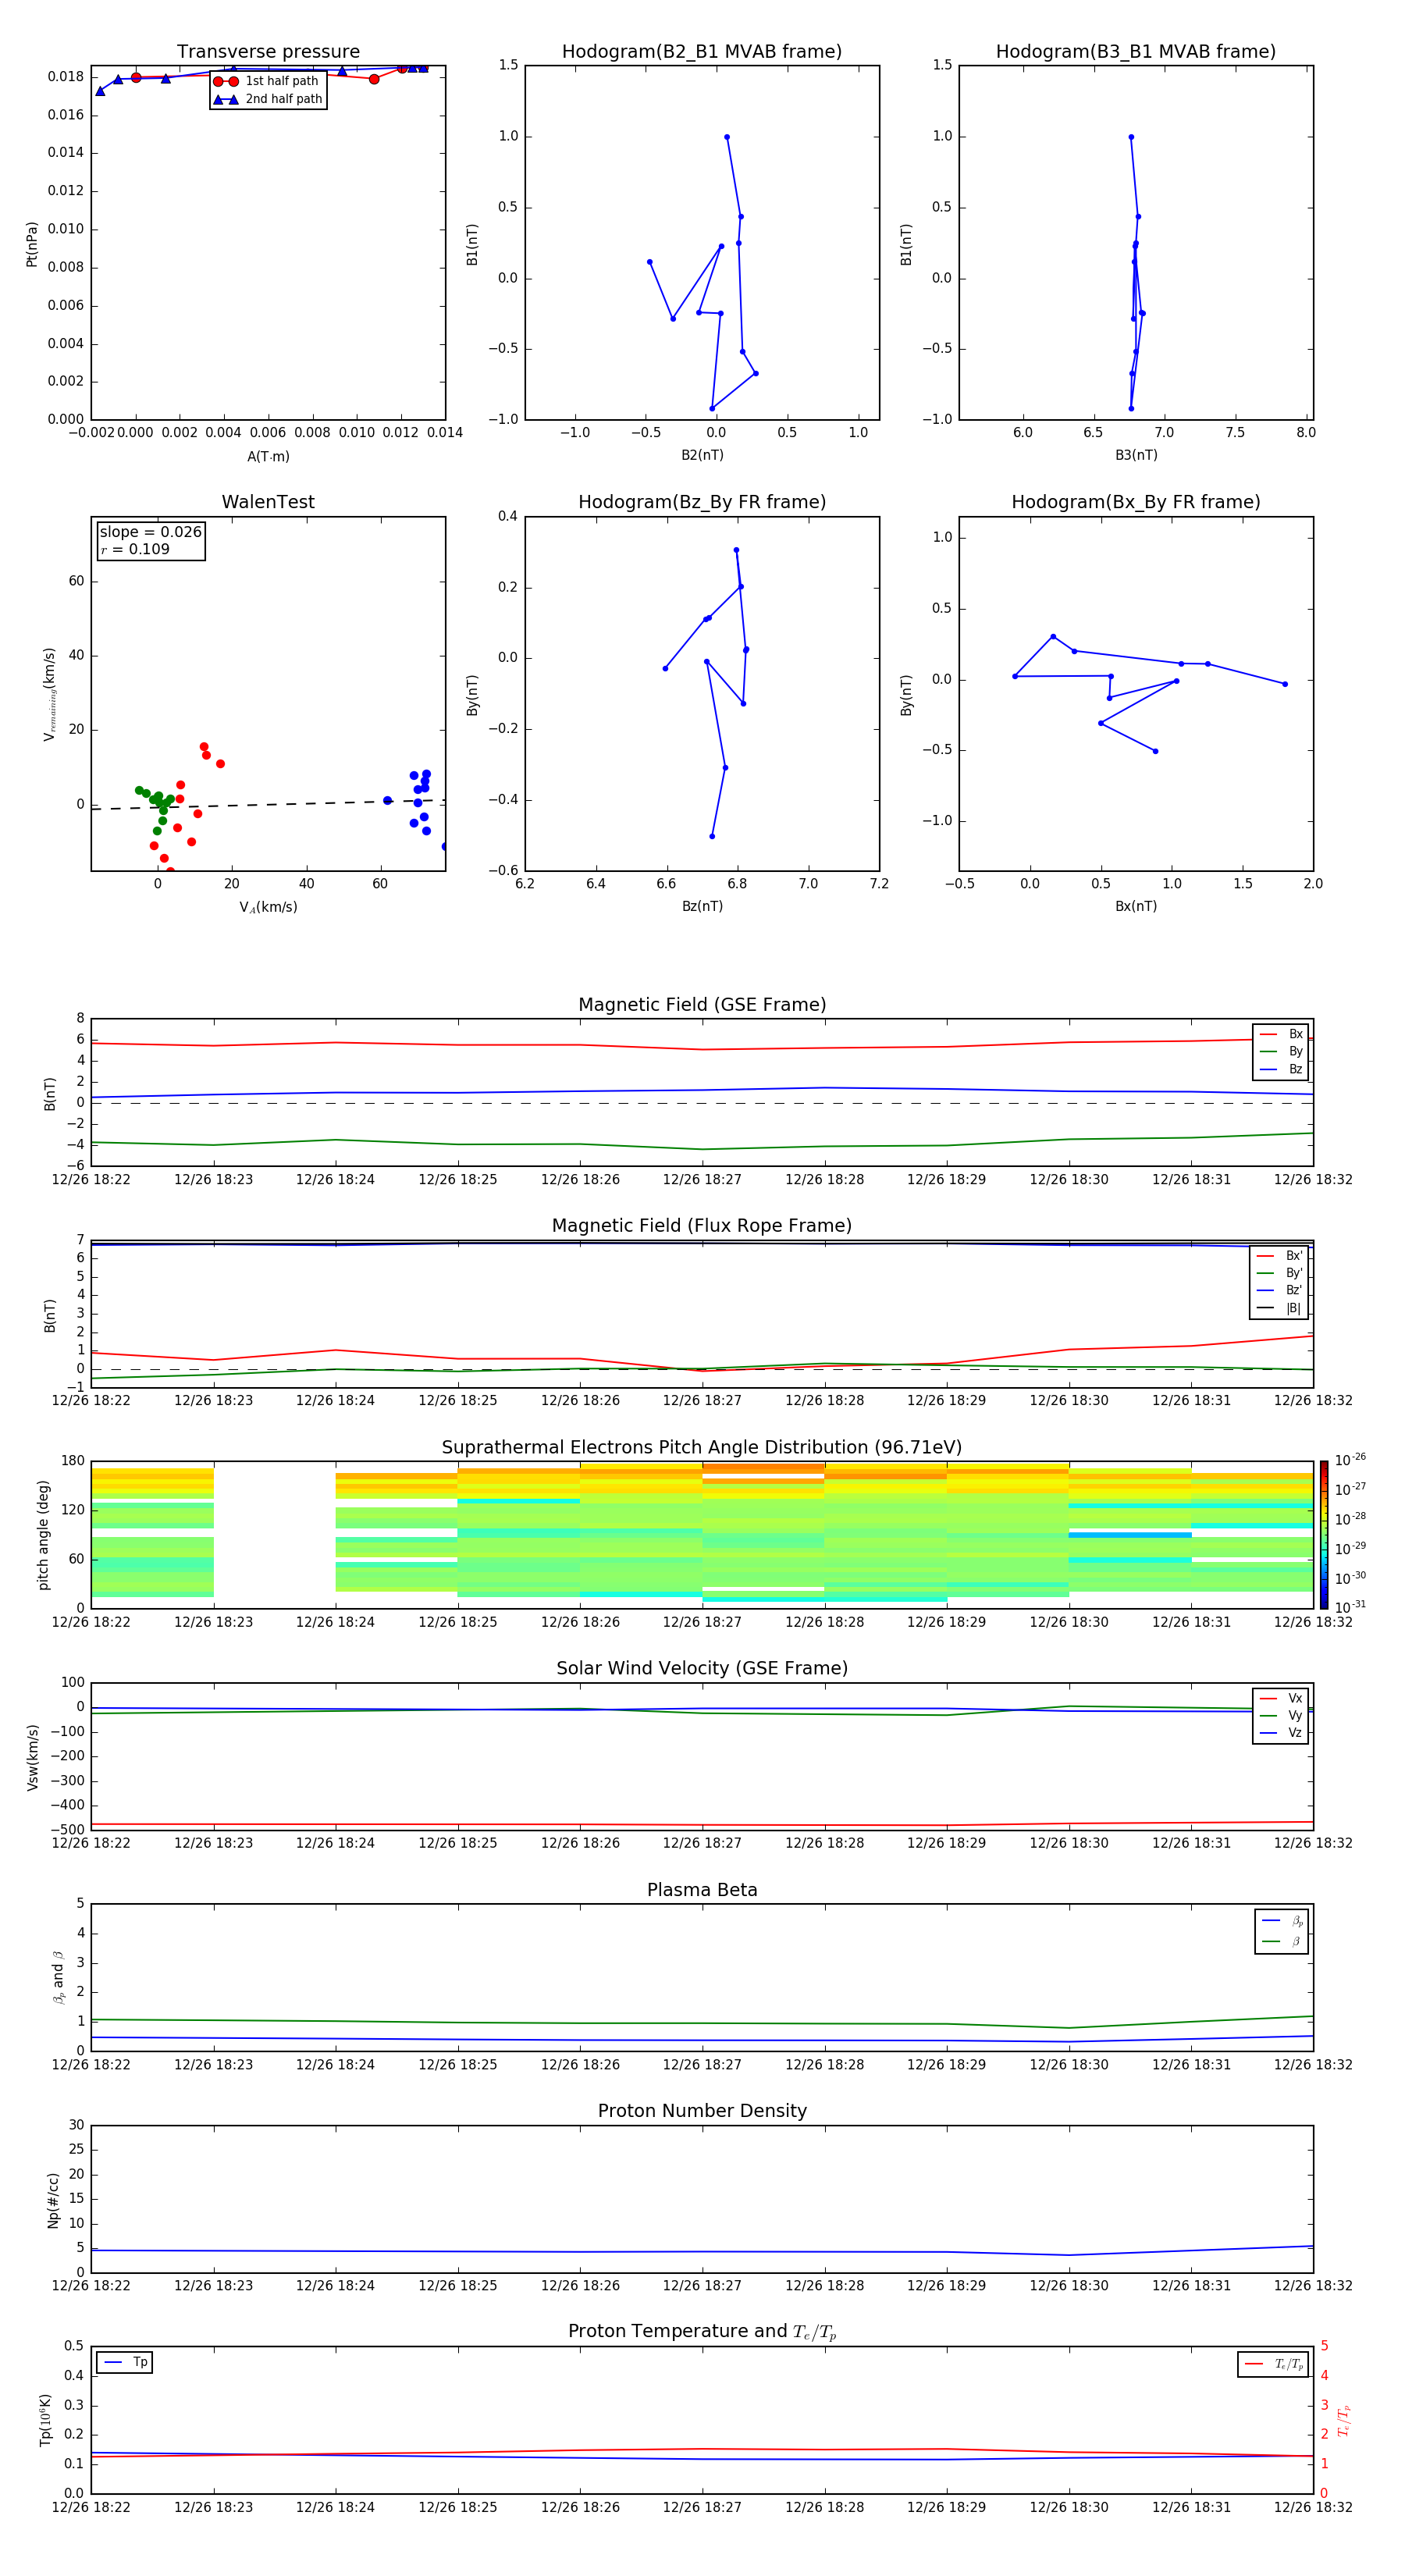Screen dimensions: 1405x2576
Task: Click the 'Hodogram(B3_B1 MVAB frame)' title
Action: point(1136,51)
